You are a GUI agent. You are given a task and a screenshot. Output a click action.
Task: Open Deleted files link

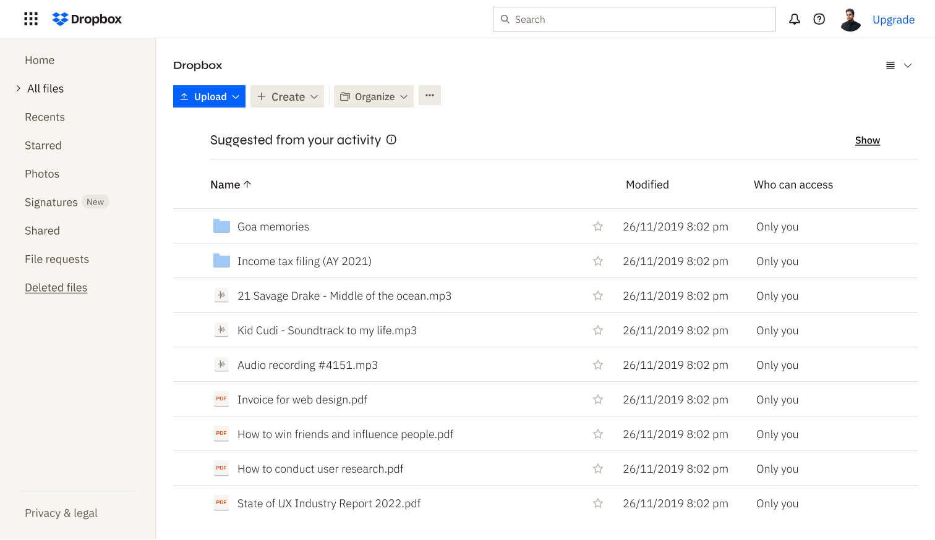pyautogui.click(x=56, y=287)
